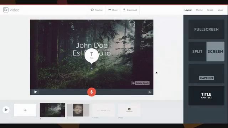The image size is (228, 128).
Task: Open the first slide's three-dot options
Action: click(x=62, y=106)
